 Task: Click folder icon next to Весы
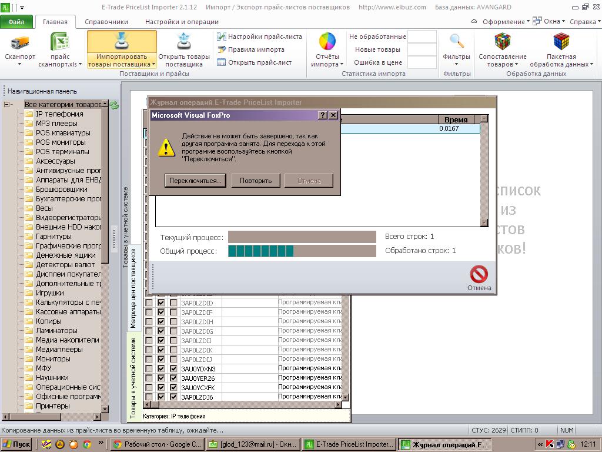29,208
